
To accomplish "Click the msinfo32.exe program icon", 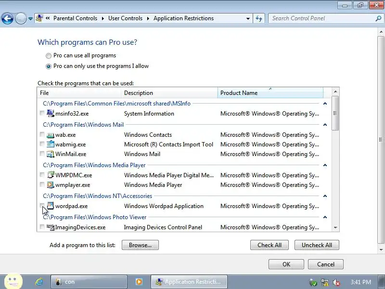I will pyautogui.click(x=51, y=113).
